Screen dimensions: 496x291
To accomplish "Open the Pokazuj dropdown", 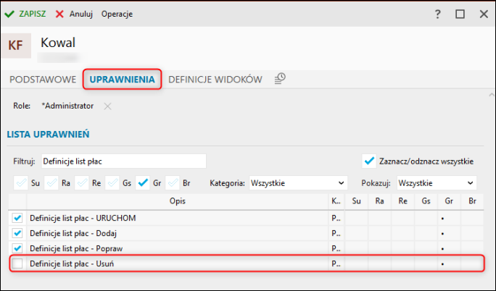I will click(x=437, y=183).
